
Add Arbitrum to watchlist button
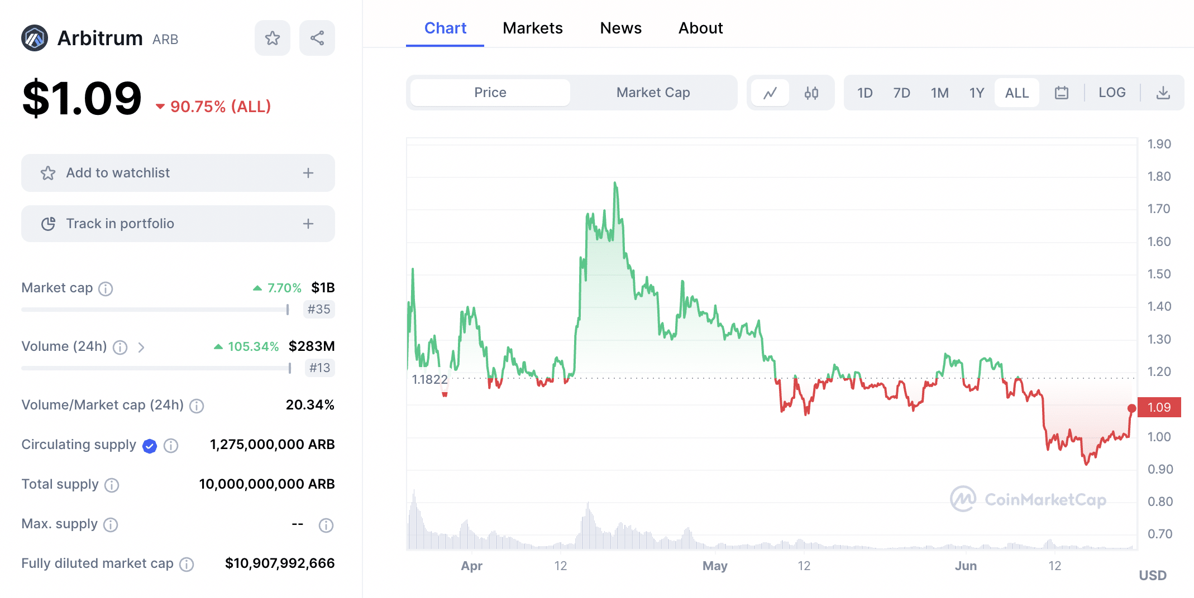point(178,173)
